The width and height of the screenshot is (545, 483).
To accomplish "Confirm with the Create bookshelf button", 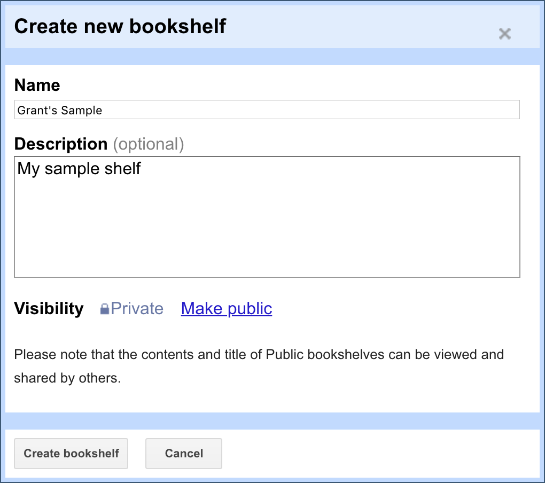I will 71,454.
